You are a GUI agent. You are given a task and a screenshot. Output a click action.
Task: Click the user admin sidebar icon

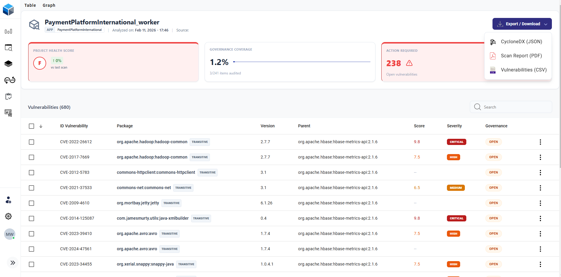click(8, 200)
